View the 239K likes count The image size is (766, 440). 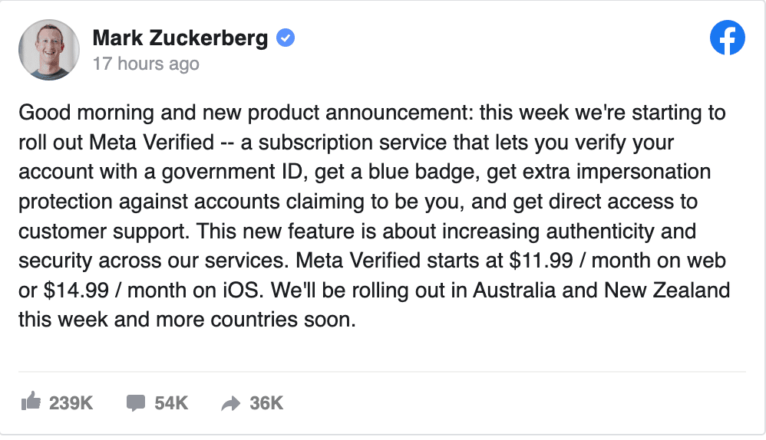[71, 402]
